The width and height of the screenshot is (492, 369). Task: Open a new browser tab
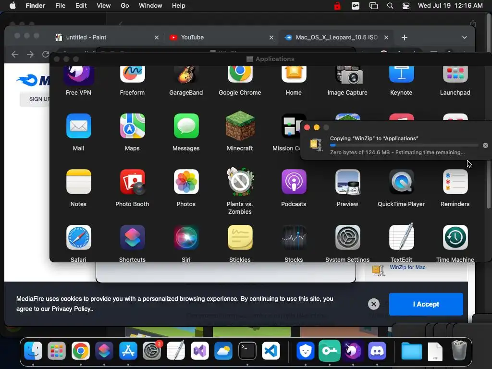coord(405,37)
